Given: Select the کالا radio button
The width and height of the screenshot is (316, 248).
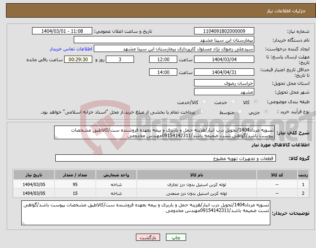Looking at the screenshot, I should tap(255, 102).
